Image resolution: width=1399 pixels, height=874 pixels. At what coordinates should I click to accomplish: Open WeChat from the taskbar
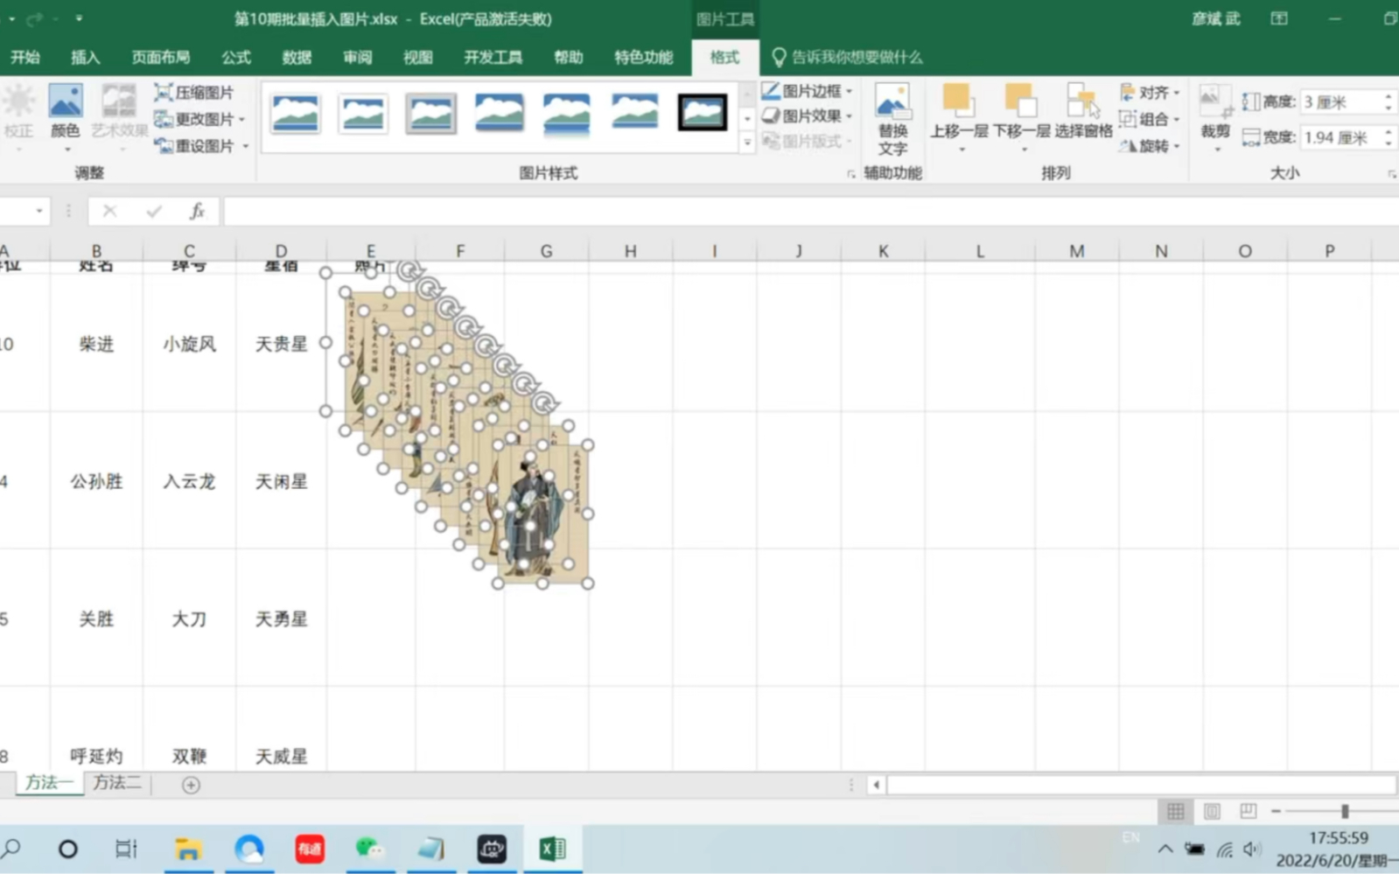pos(370,849)
